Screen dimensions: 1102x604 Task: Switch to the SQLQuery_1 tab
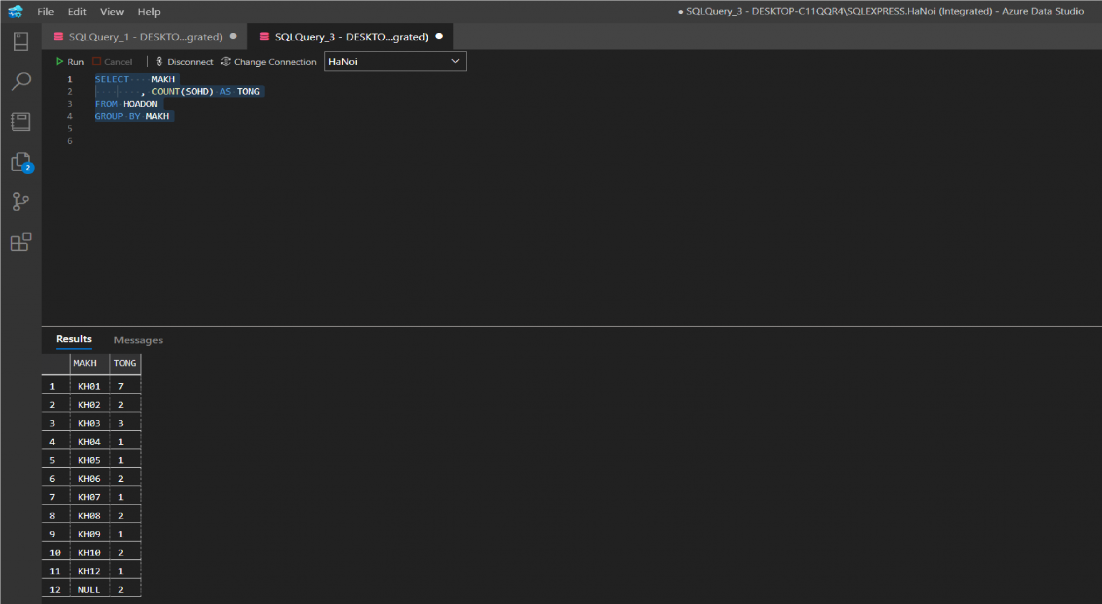tap(145, 37)
